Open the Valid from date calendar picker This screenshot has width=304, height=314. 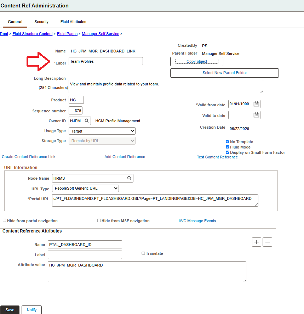tap(256, 104)
